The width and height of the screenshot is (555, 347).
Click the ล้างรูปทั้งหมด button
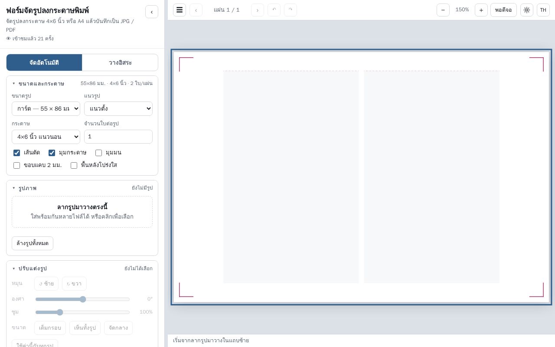33,243
